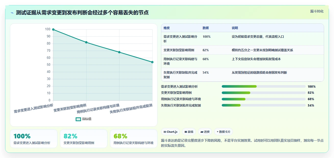Click the card title 测试证据从需求变更到发布判断
Viewport: 334px width, 158px height.
coord(82,12)
